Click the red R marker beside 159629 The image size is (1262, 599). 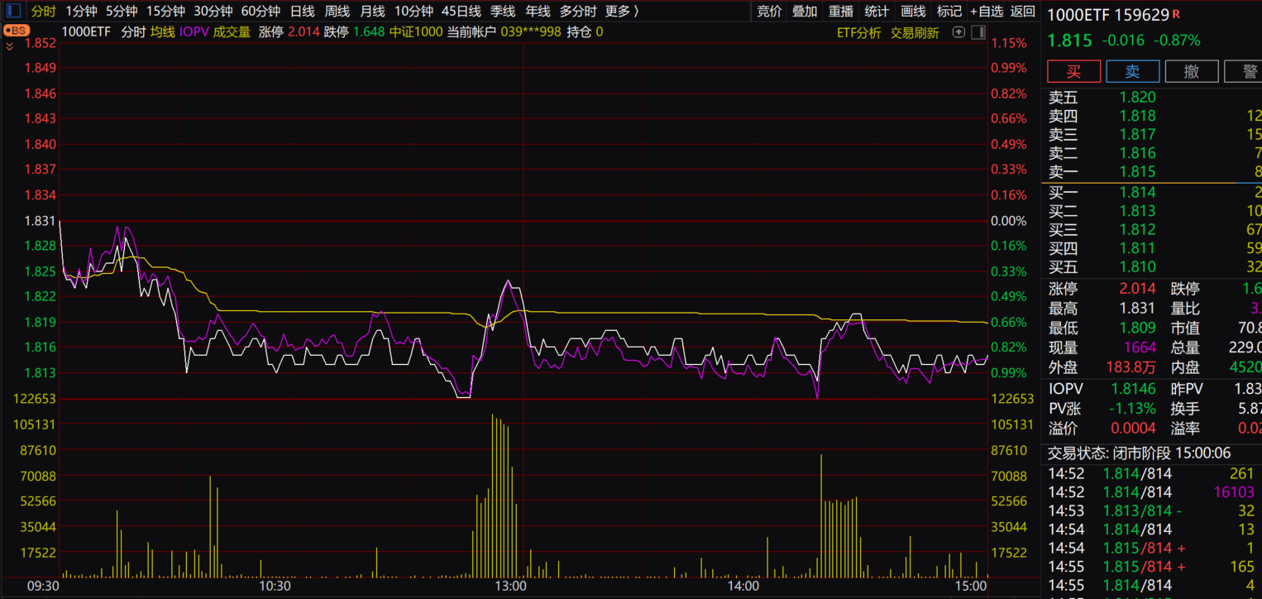coord(1176,14)
